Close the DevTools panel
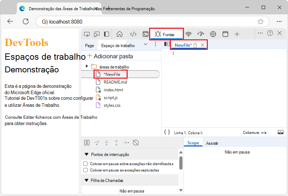This screenshot has width=288, height=196. [x=280, y=33]
